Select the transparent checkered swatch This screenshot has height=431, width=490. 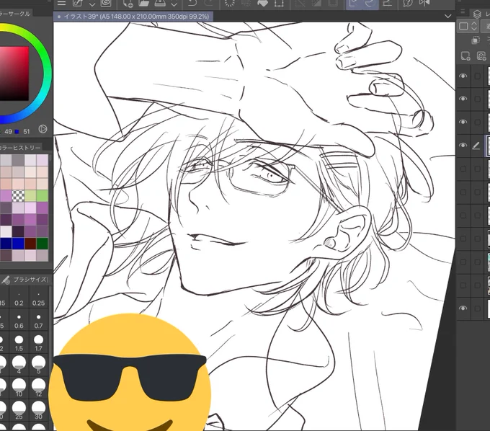18,196
